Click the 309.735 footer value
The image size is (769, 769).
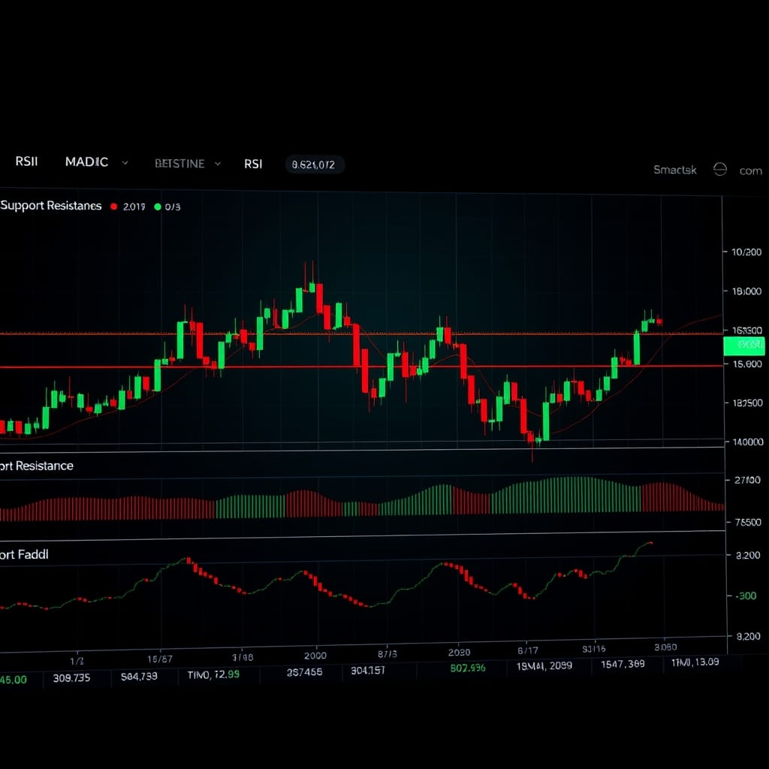[x=71, y=678]
